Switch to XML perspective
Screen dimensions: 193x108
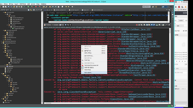pos(170,7)
